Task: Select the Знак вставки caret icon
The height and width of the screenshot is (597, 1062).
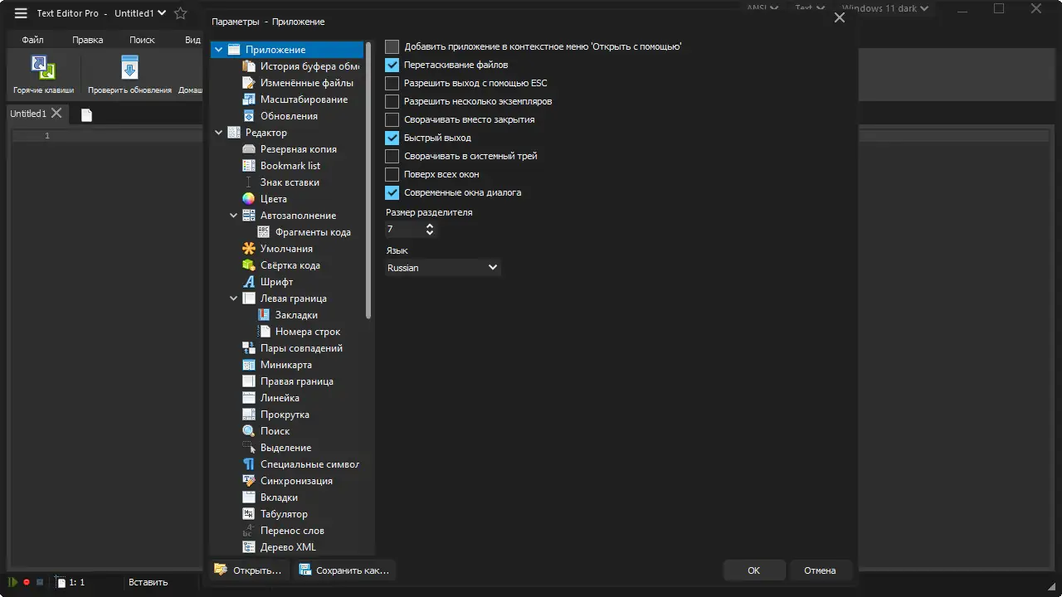Action: (248, 182)
